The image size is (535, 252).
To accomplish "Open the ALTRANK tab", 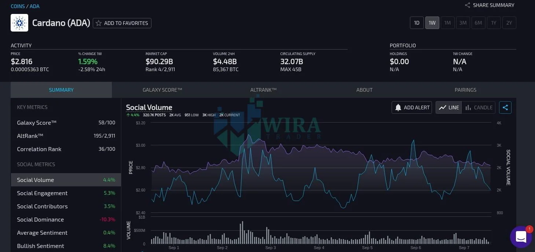I will (x=263, y=90).
